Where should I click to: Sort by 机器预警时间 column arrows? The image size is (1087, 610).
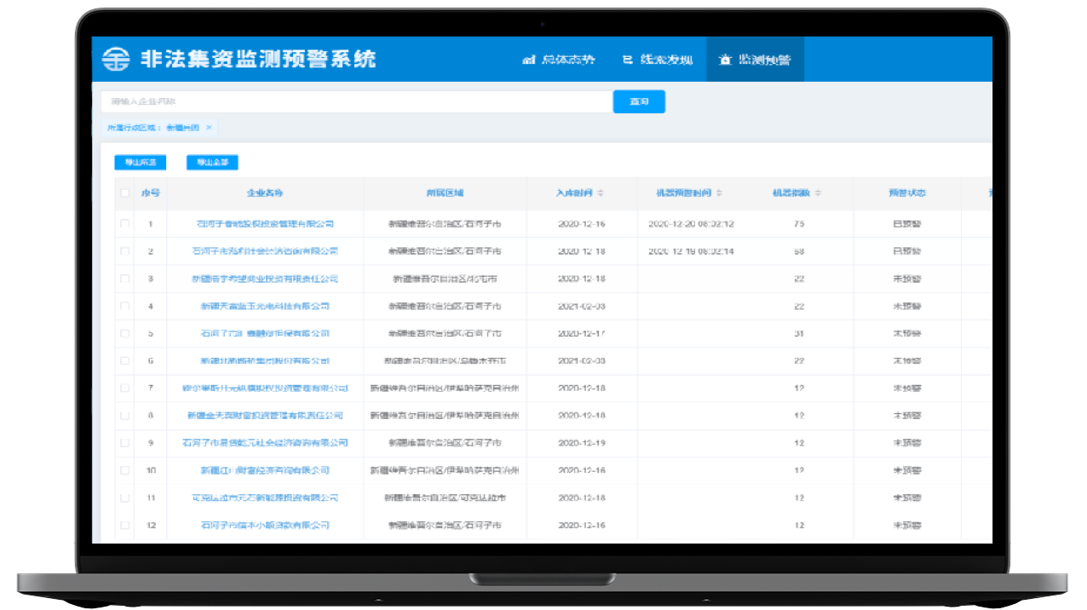[x=719, y=193]
